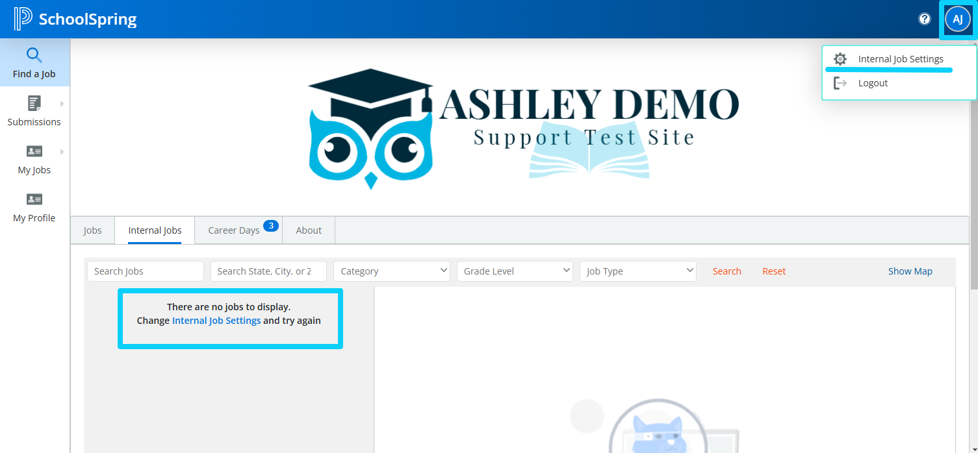Click the gear icon beside Internal Job Settings
The width and height of the screenshot is (978, 453).
(x=840, y=58)
